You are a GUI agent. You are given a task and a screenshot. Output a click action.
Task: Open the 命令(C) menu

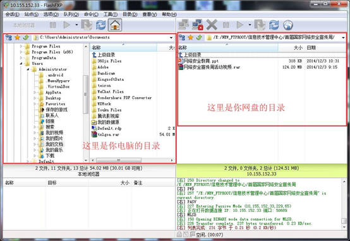tap(91, 15)
